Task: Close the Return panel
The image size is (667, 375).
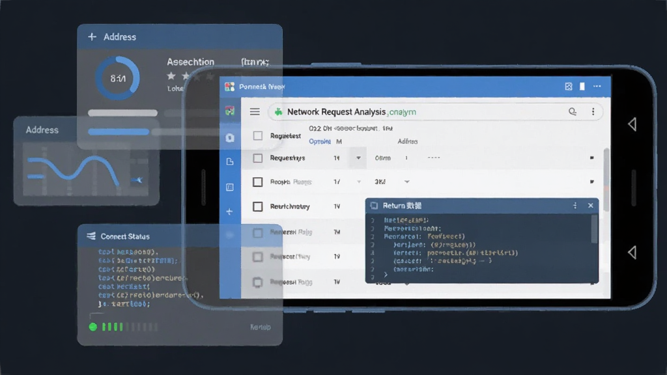Action: point(590,205)
